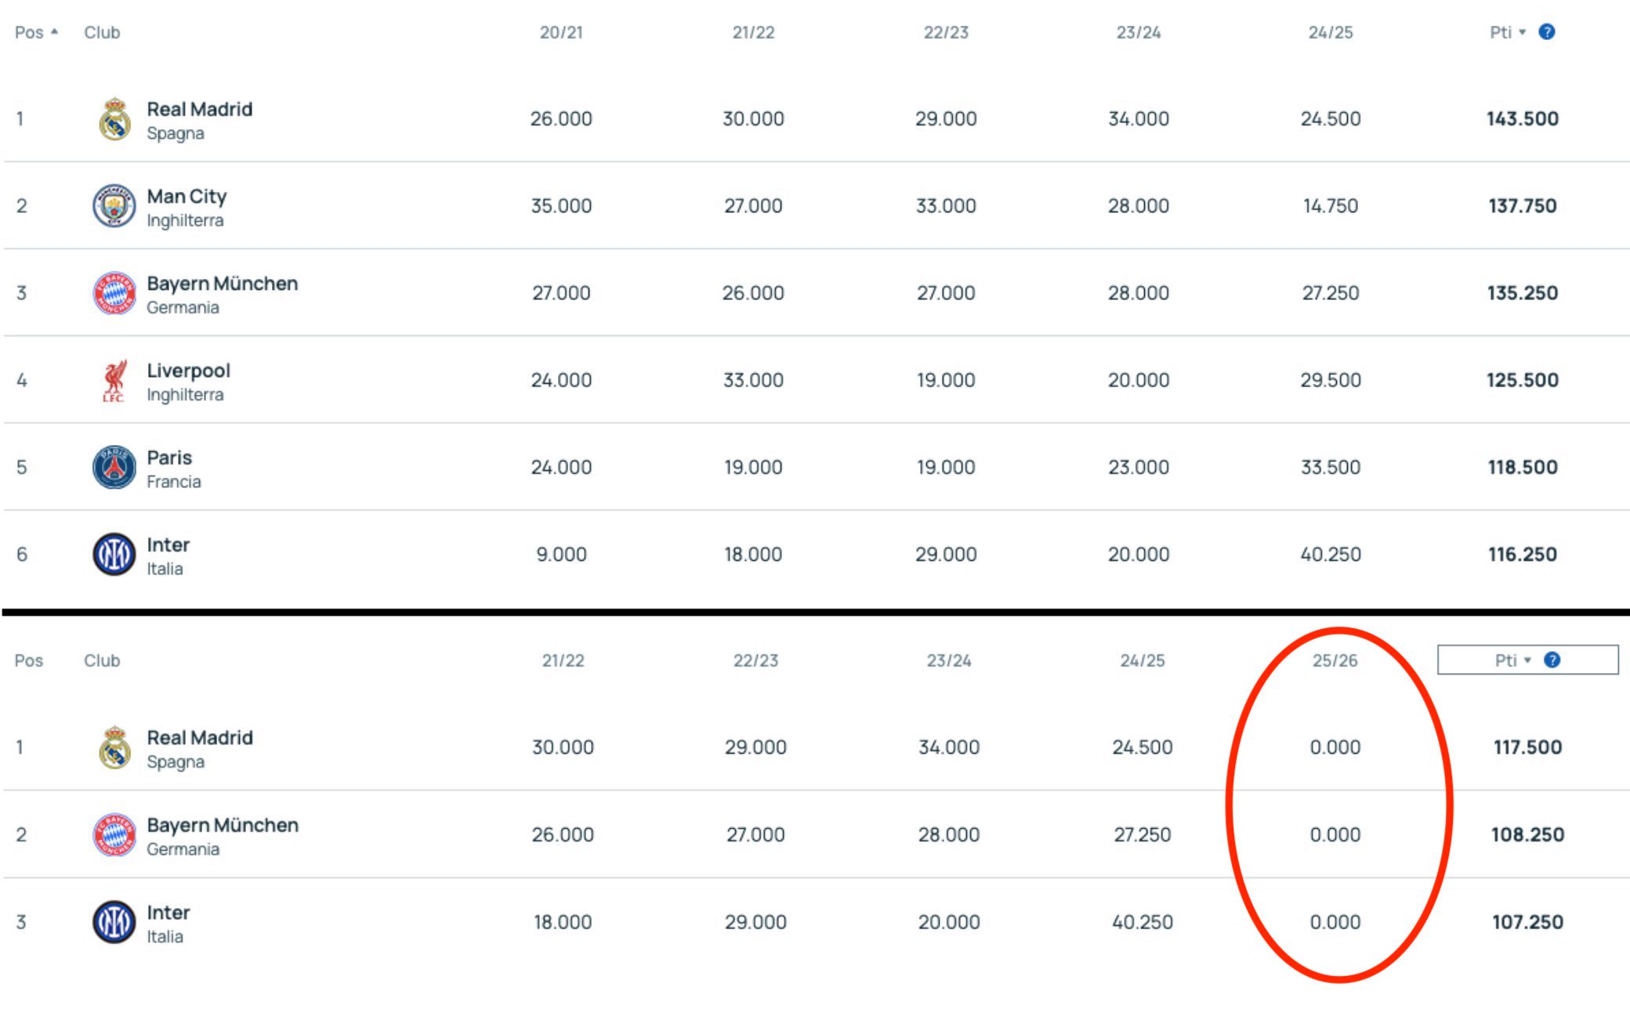
Task: Select Real Madrid's 0.000 value inside red circle
Action: coord(1336,747)
